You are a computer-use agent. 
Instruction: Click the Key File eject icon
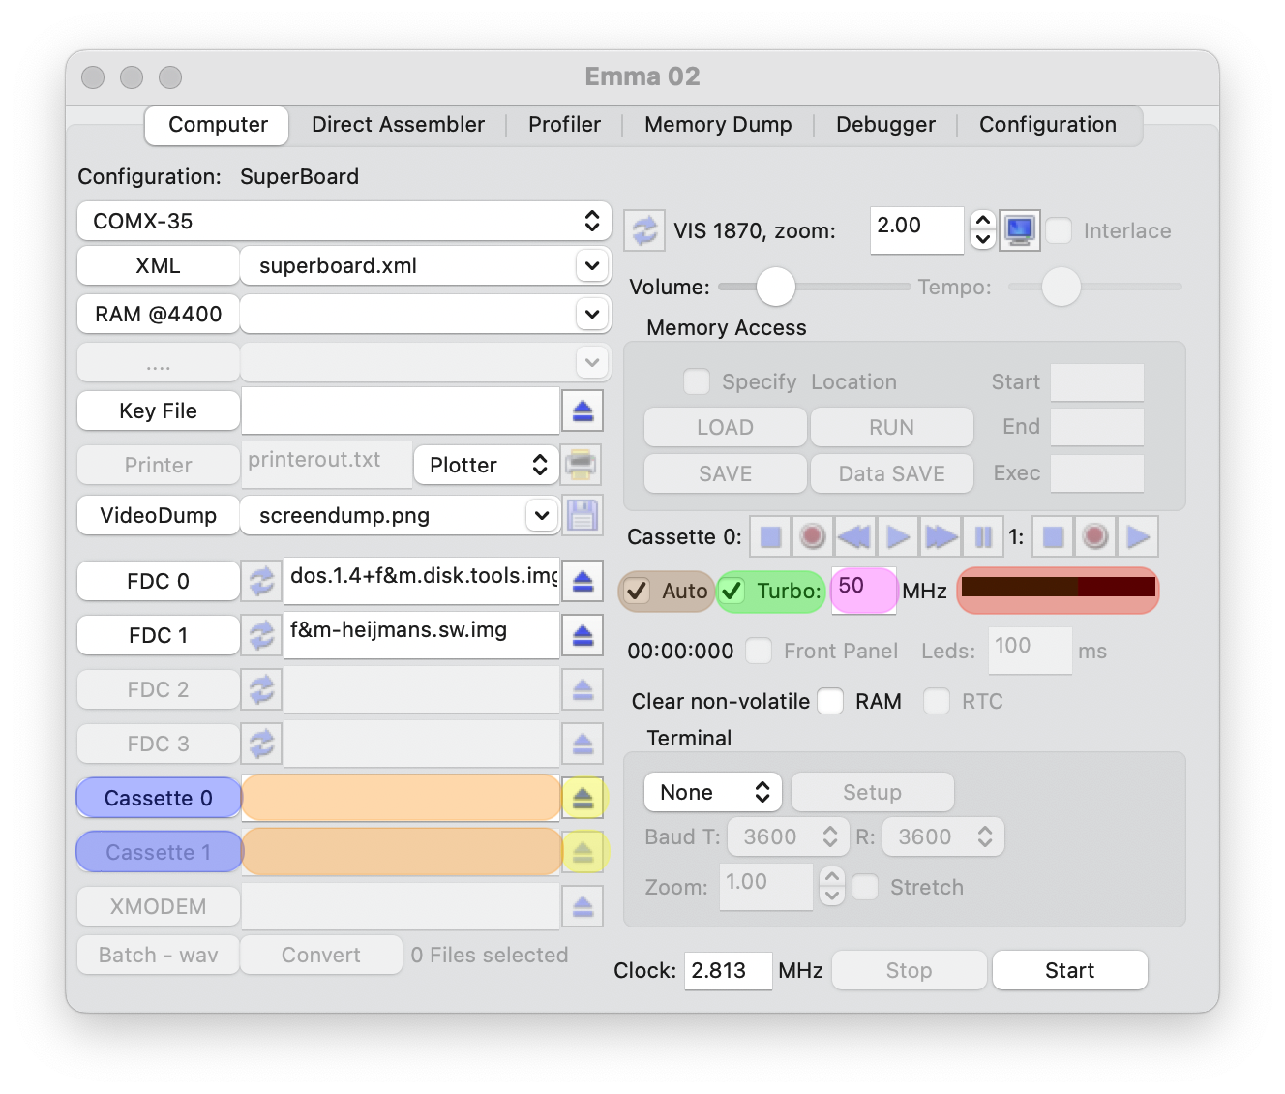pyautogui.click(x=583, y=410)
